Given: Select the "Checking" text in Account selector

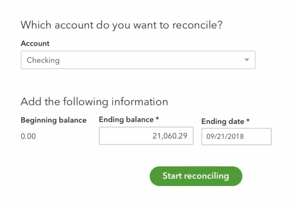Looking at the screenshot, I should click(43, 60).
